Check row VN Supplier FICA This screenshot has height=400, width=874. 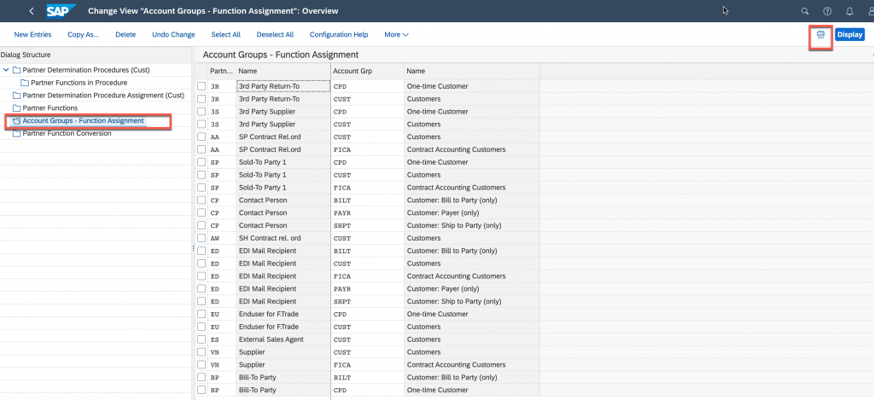(x=201, y=365)
